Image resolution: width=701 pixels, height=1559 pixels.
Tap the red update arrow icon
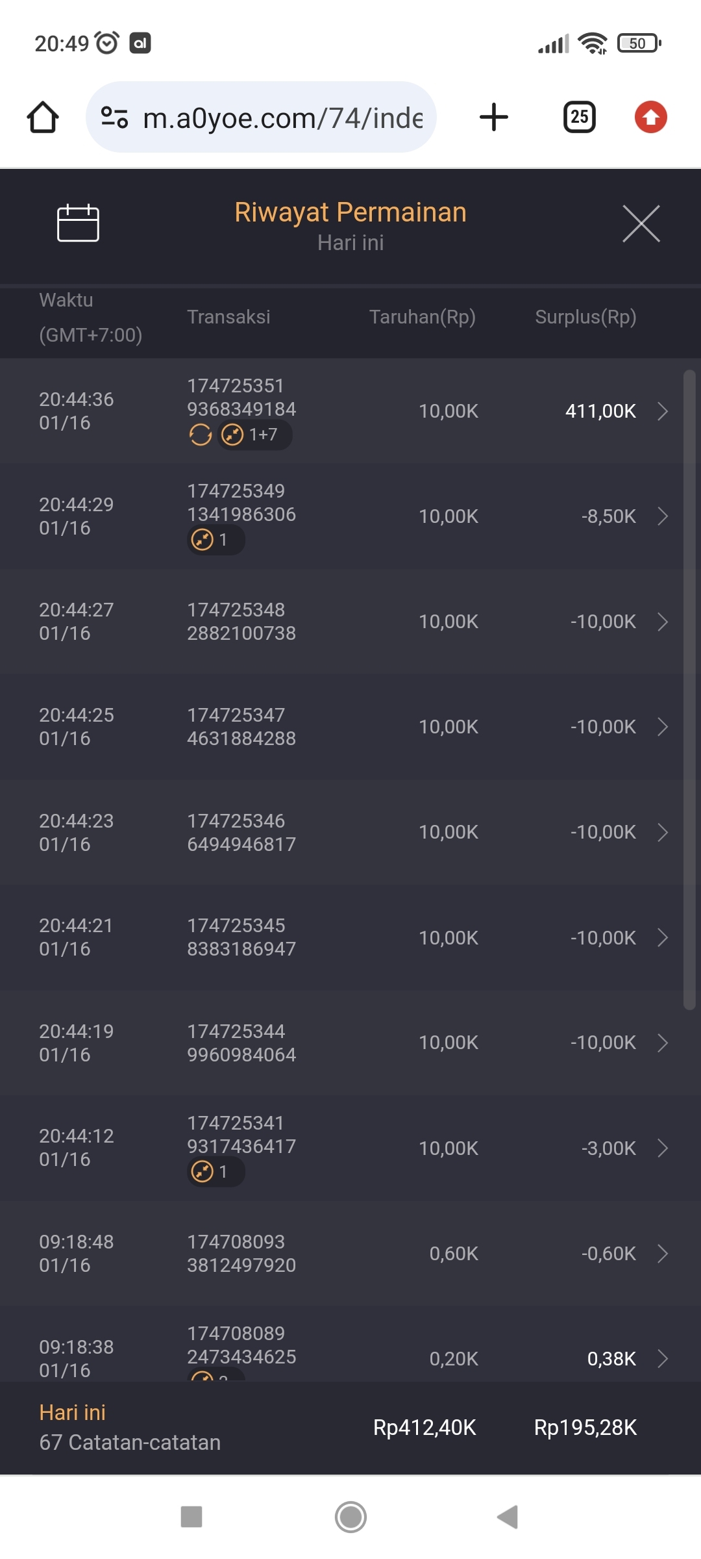coord(650,118)
